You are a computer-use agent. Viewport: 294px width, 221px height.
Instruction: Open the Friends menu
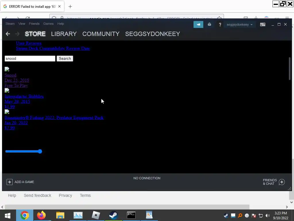tap(34, 24)
